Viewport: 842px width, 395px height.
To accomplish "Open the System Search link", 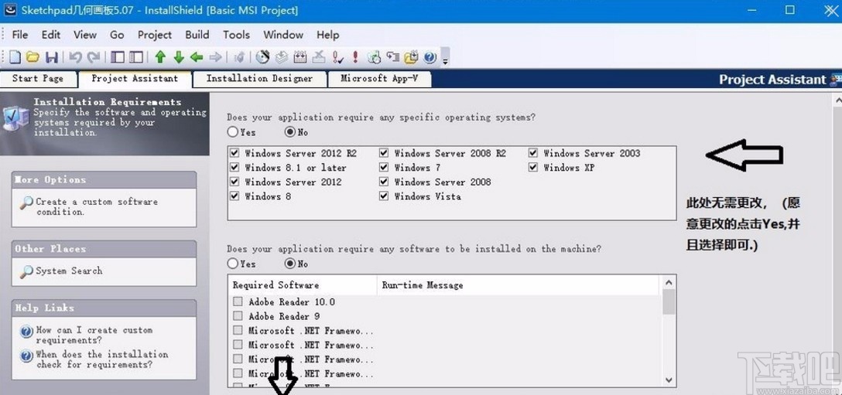I will 69,271.
